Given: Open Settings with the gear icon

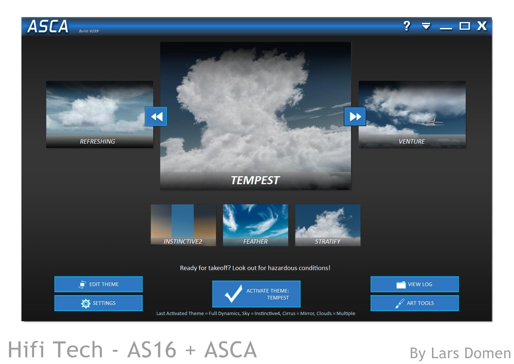Looking at the screenshot, I should pyautogui.click(x=98, y=303).
